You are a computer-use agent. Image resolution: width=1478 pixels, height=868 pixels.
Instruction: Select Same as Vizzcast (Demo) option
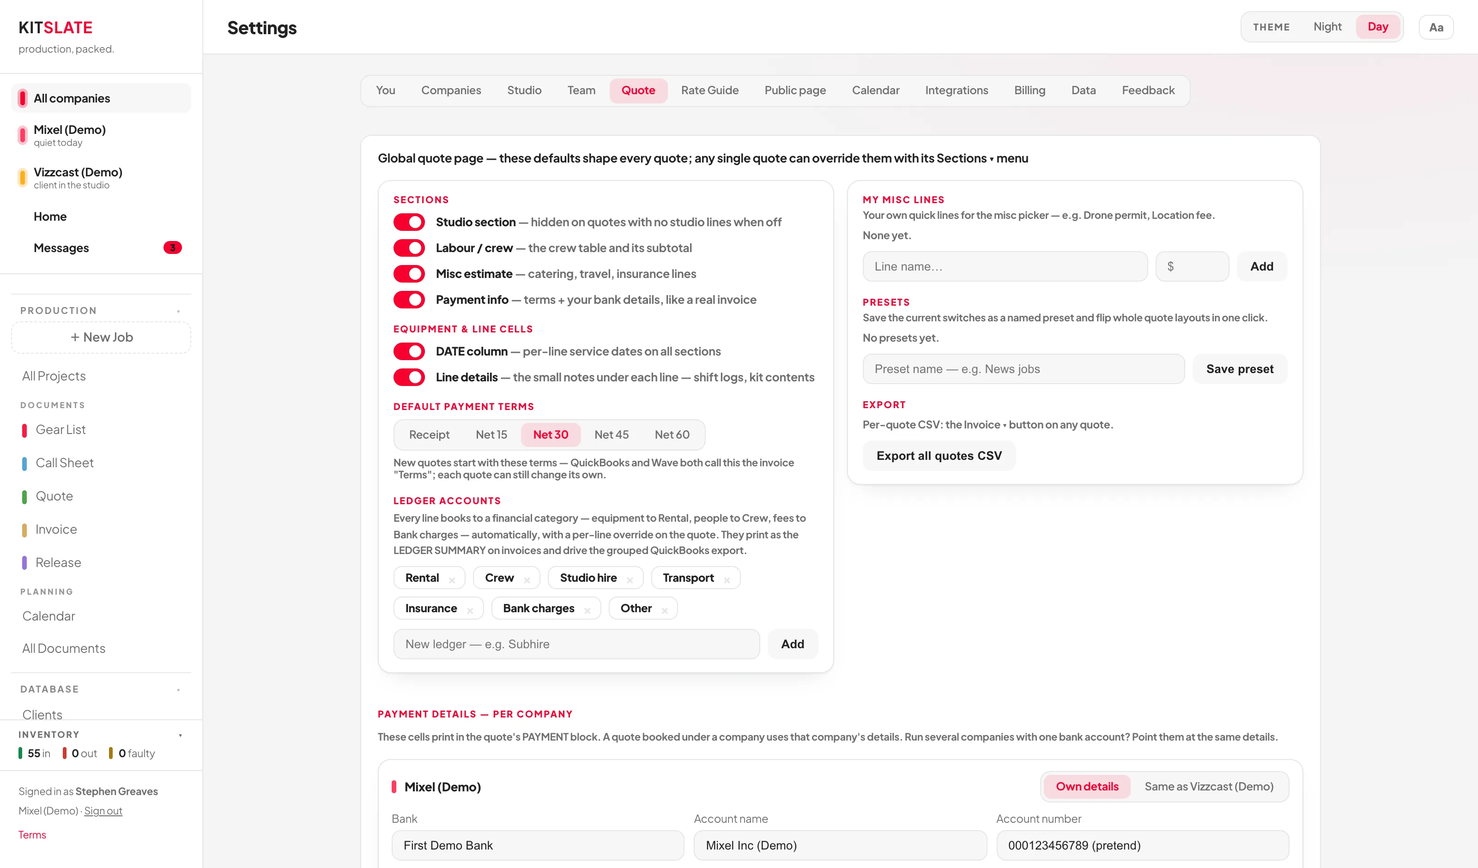[x=1209, y=786]
